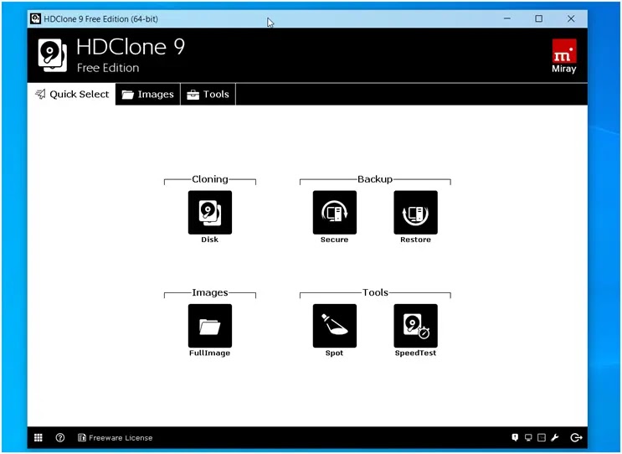Click the speech bubble notification icon
This screenshot has width=622, height=454.
pyautogui.click(x=515, y=437)
